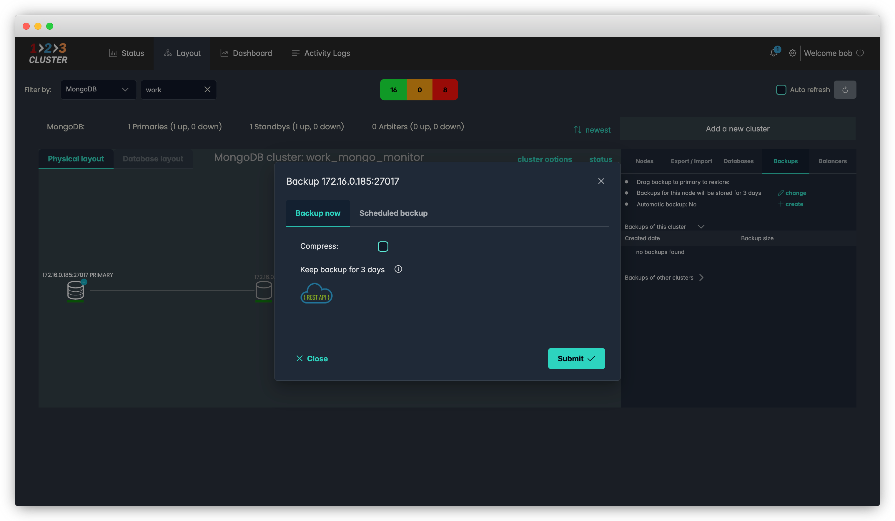Screen dimensions: 895x521
Task: Click the refresh arrow button
Action: [845, 90]
